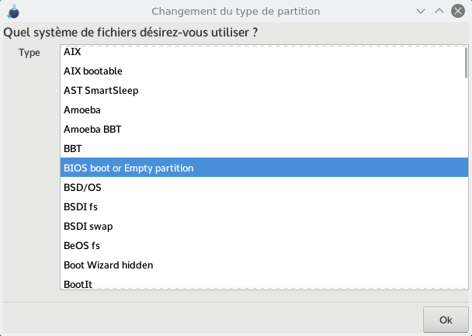
Task: Choose BSD/OS from the type list
Action: click(x=264, y=188)
